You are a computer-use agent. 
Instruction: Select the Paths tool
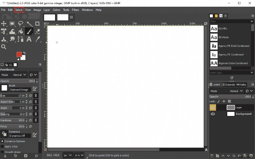coord(20,39)
